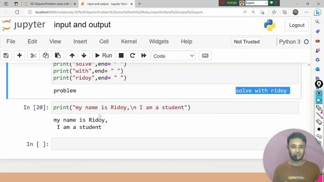
Task: Open the Edit menu
Action: click(32, 41)
